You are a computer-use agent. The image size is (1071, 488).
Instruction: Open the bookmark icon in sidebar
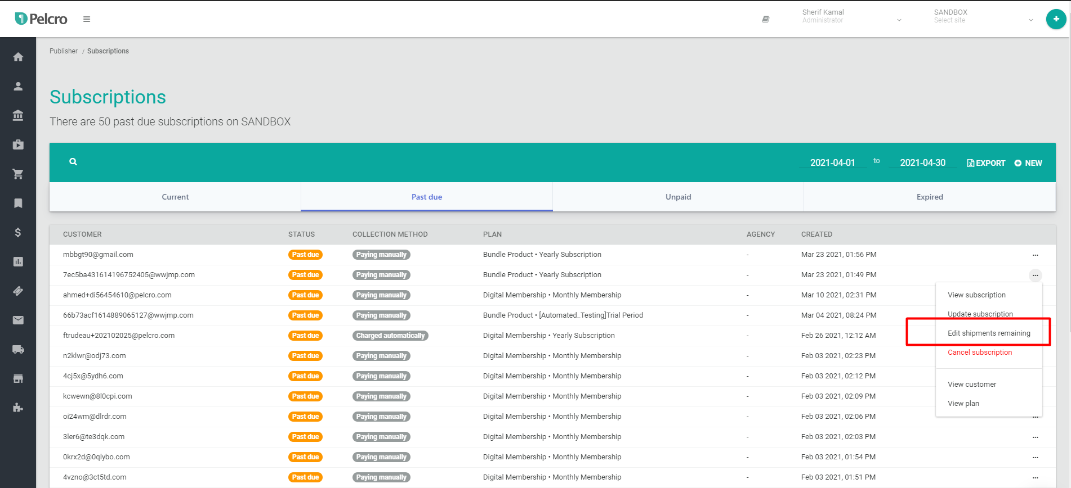[18, 203]
